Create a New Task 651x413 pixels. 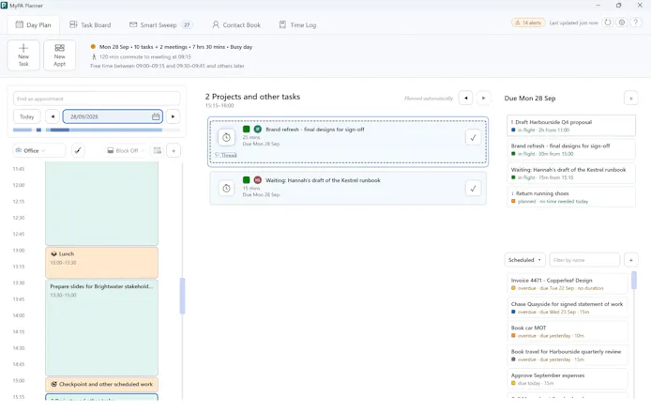(23, 55)
